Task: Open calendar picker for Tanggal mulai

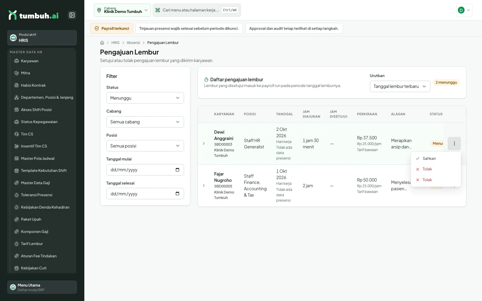Action: tap(177, 170)
